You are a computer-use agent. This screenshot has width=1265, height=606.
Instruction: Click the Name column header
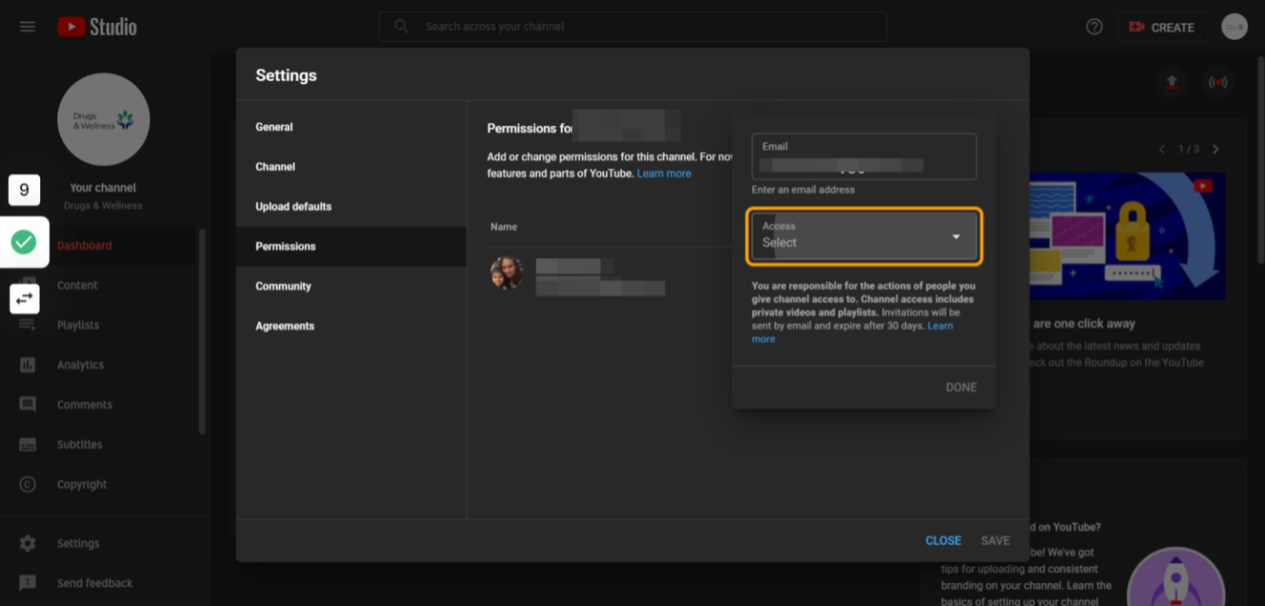pyautogui.click(x=504, y=227)
